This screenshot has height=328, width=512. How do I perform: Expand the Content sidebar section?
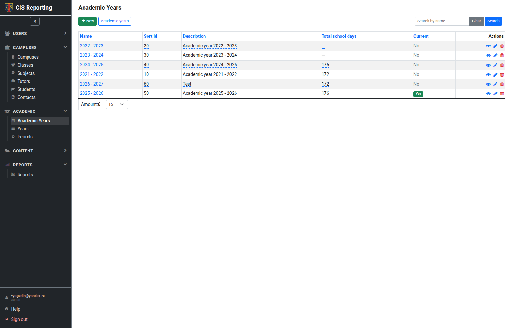(x=36, y=151)
